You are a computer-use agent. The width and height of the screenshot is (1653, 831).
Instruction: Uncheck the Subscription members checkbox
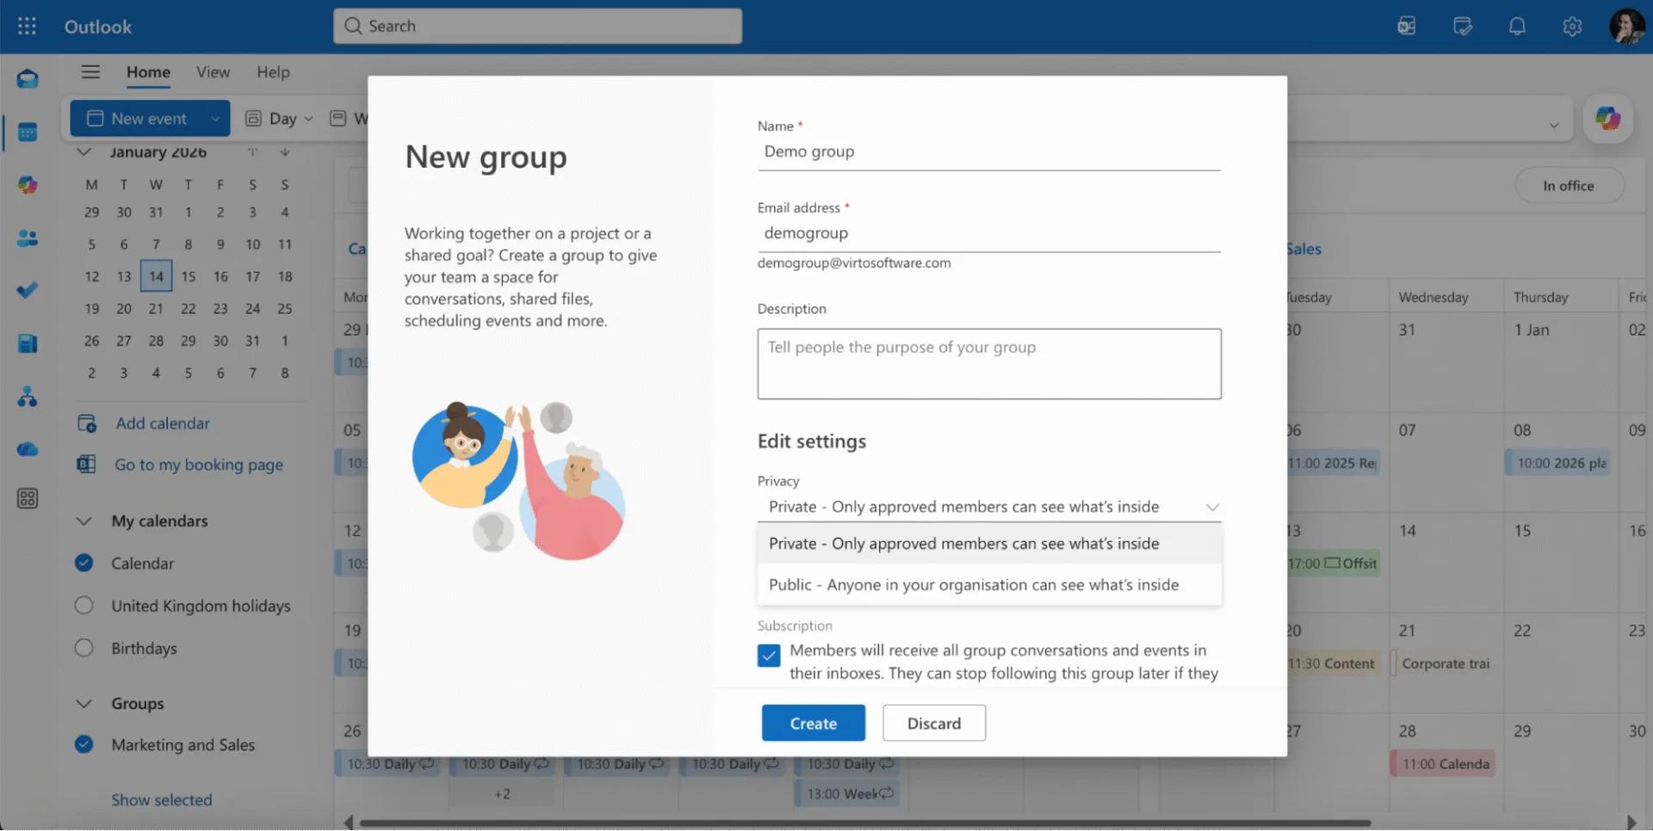[768, 656]
